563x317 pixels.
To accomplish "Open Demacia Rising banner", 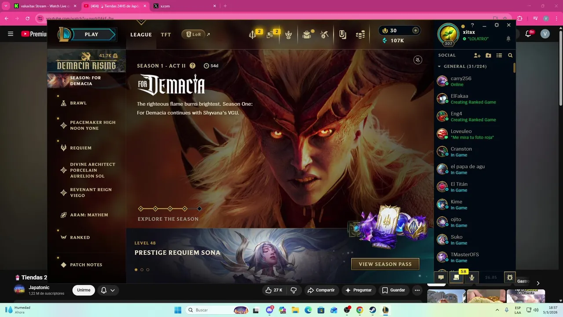I will click(x=87, y=62).
